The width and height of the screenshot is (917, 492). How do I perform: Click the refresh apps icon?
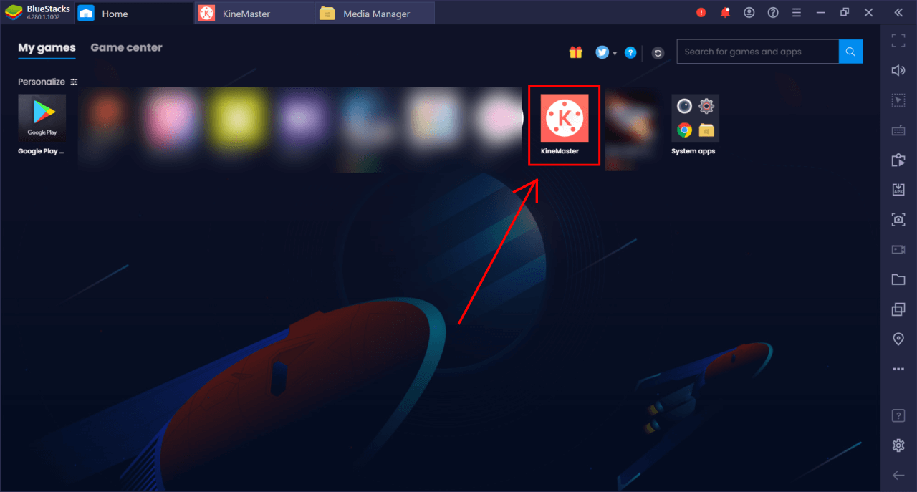[658, 53]
